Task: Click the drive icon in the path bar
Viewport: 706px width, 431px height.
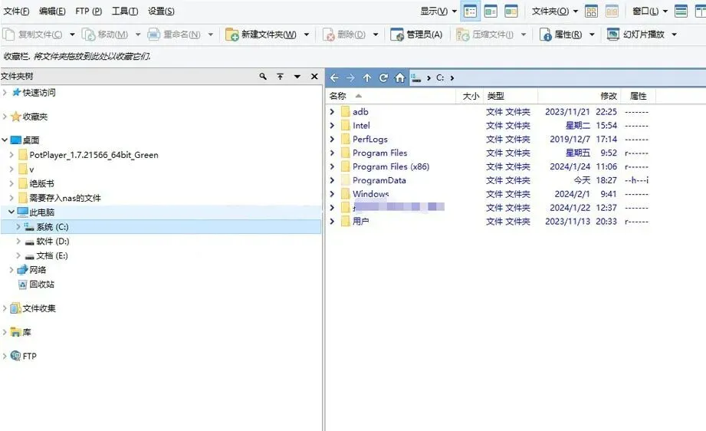Action: click(x=415, y=78)
